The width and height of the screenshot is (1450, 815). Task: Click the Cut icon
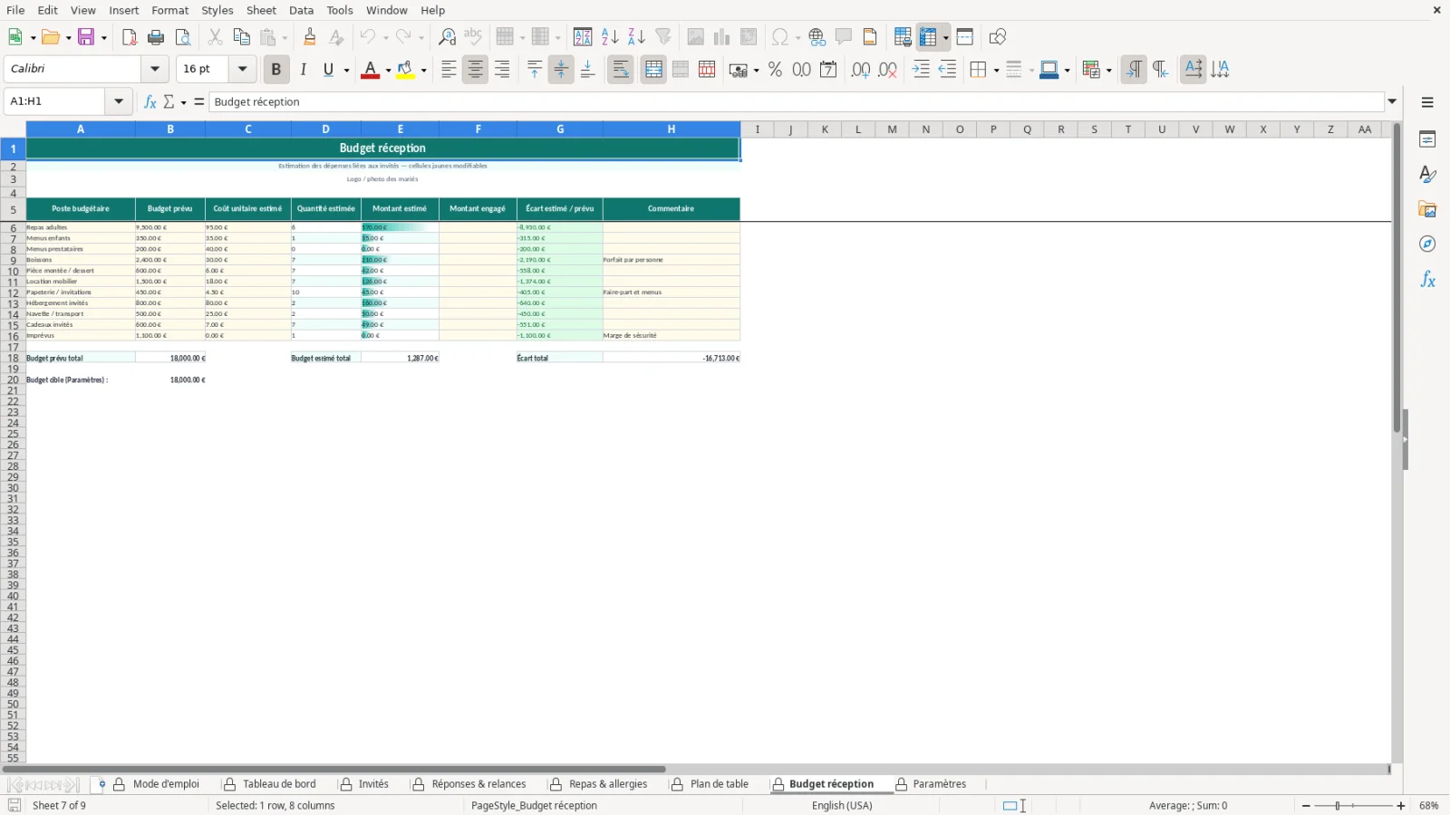[215, 37]
